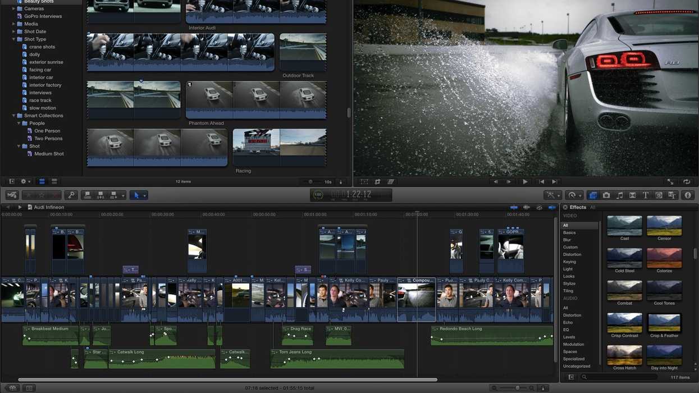Screen dimensions: 699x393
Task: Choose the Cold Steel effect thumbnail
Action: pos(624,258)
